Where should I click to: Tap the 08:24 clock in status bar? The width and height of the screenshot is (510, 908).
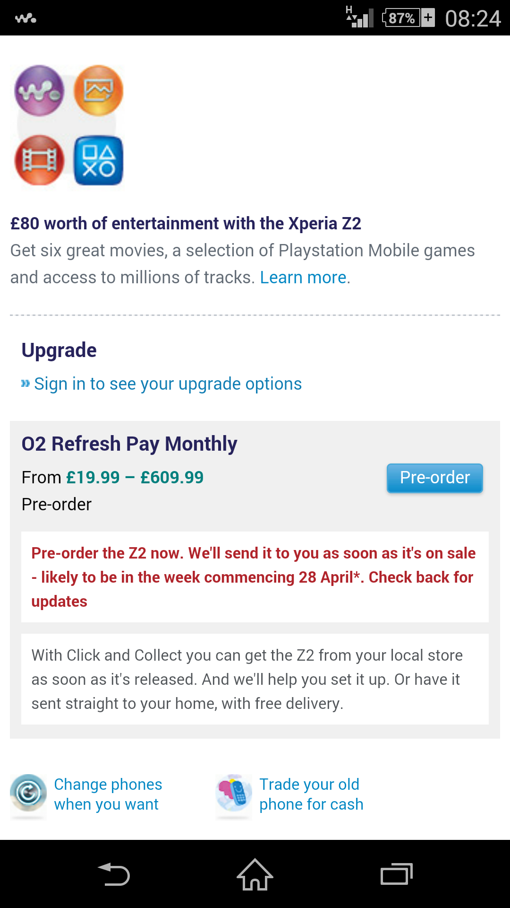pyautogui.click(x=473, y=18)
